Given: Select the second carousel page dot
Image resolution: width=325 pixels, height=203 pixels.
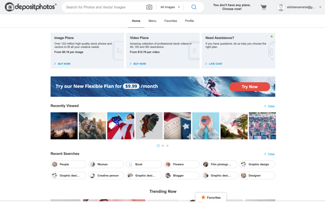Looking at the screenshot, I should (163, 146).
